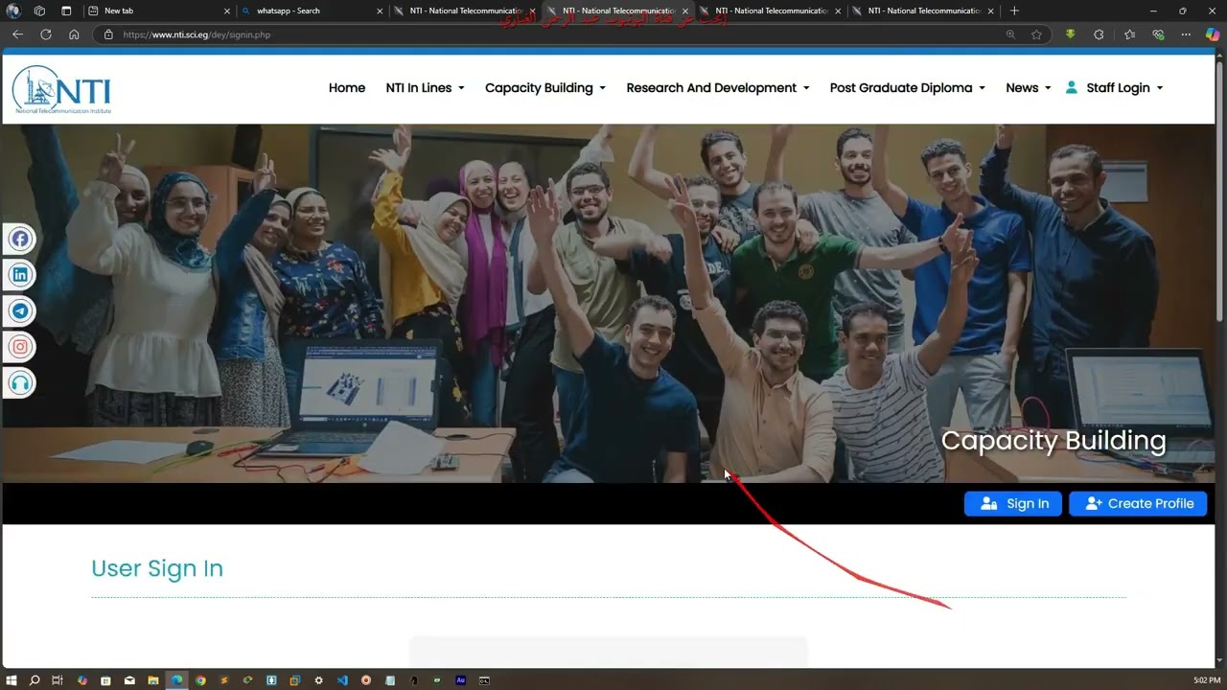Open the NTI Instagram page icon
Screen dimensions: 1227x690
tap(20, 347)
